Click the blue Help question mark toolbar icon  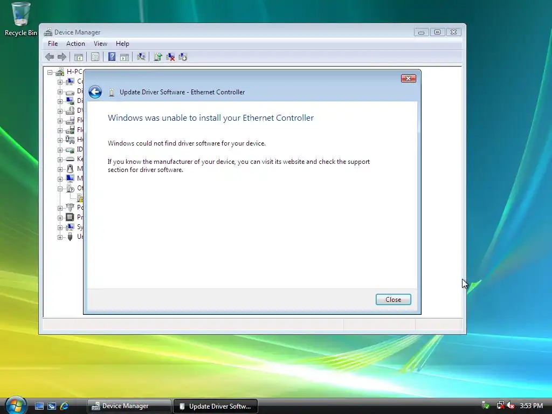pos(112,57)
